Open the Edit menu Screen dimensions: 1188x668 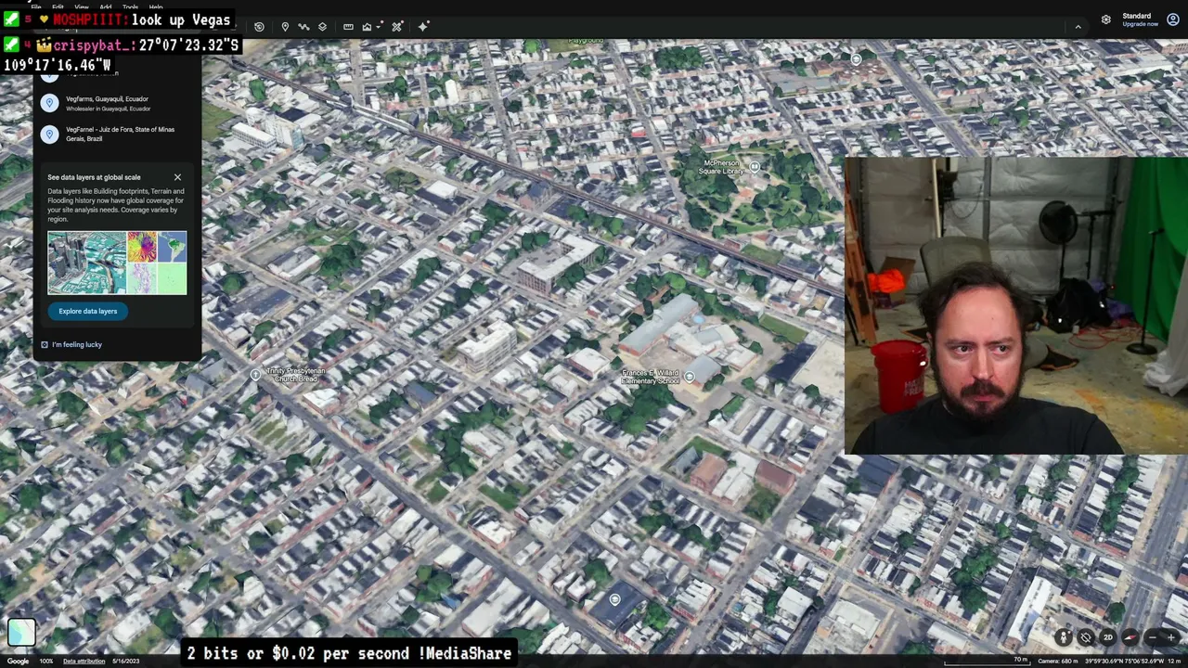[x=58, y=7]
